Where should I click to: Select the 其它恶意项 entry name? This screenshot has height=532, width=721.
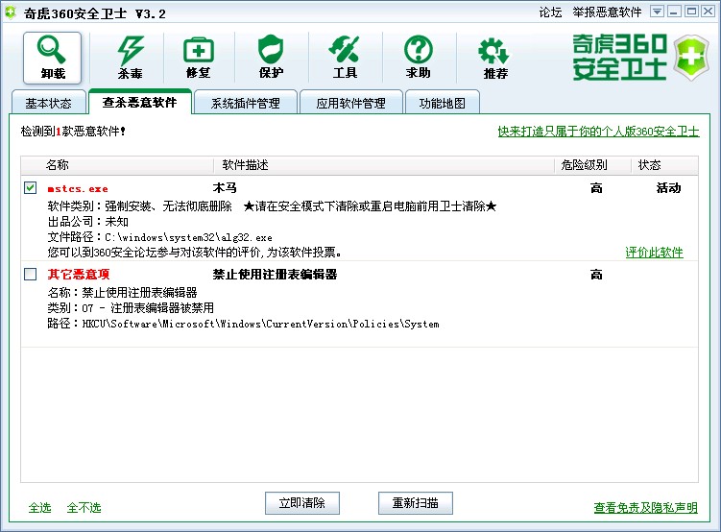(78, 275)
